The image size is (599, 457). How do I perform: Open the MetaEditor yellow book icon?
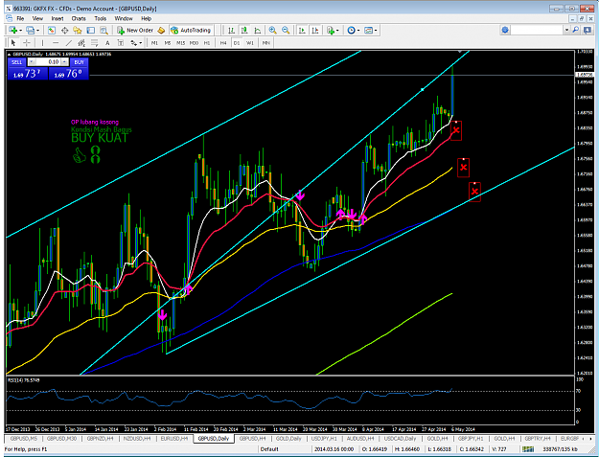point(161,30)
